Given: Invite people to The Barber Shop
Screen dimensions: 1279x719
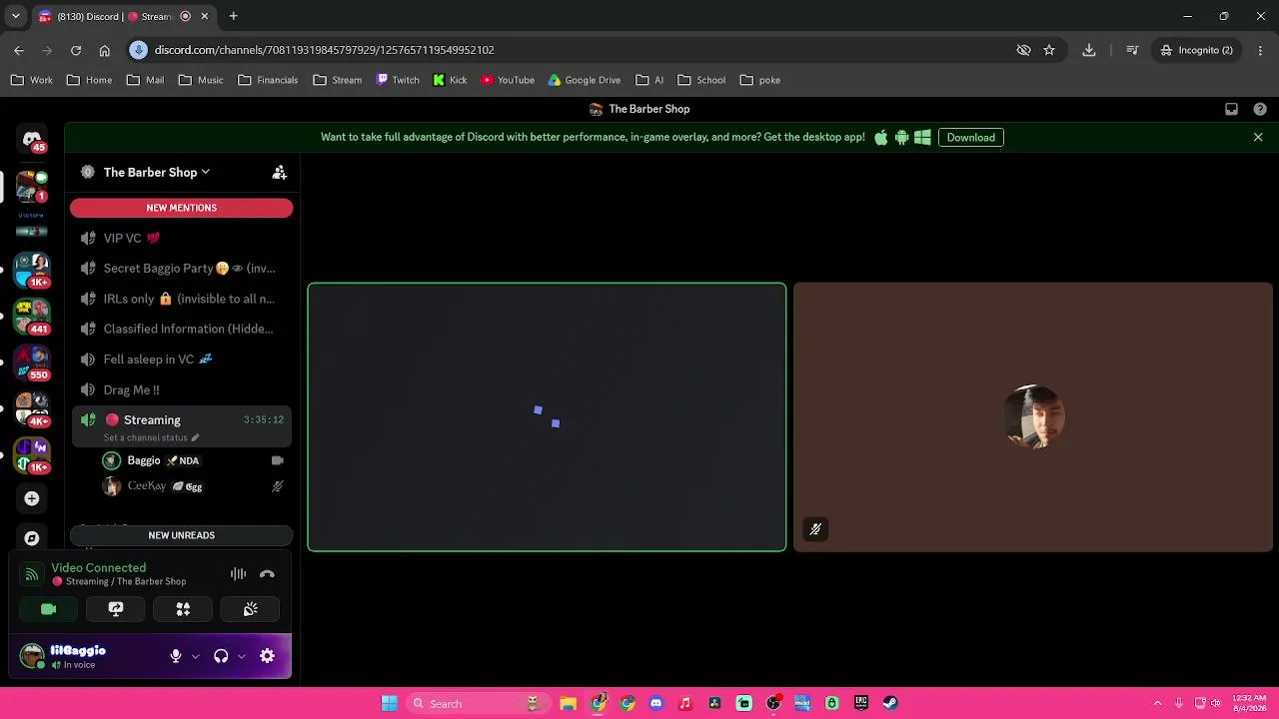Looking at the screenshot, I should [x=280, y=173].
